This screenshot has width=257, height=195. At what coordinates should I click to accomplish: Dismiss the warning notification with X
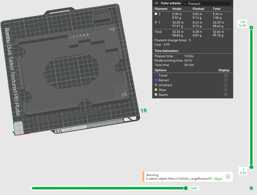pos(228,177)
